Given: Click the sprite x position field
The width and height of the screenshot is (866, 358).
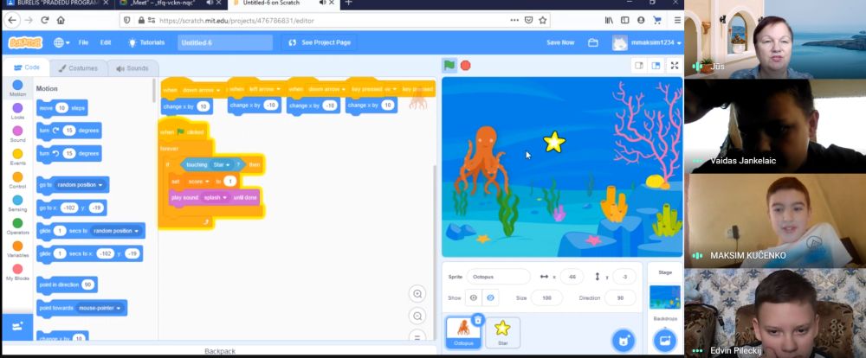Looking at the screenshot, I should tap(572, 277).
